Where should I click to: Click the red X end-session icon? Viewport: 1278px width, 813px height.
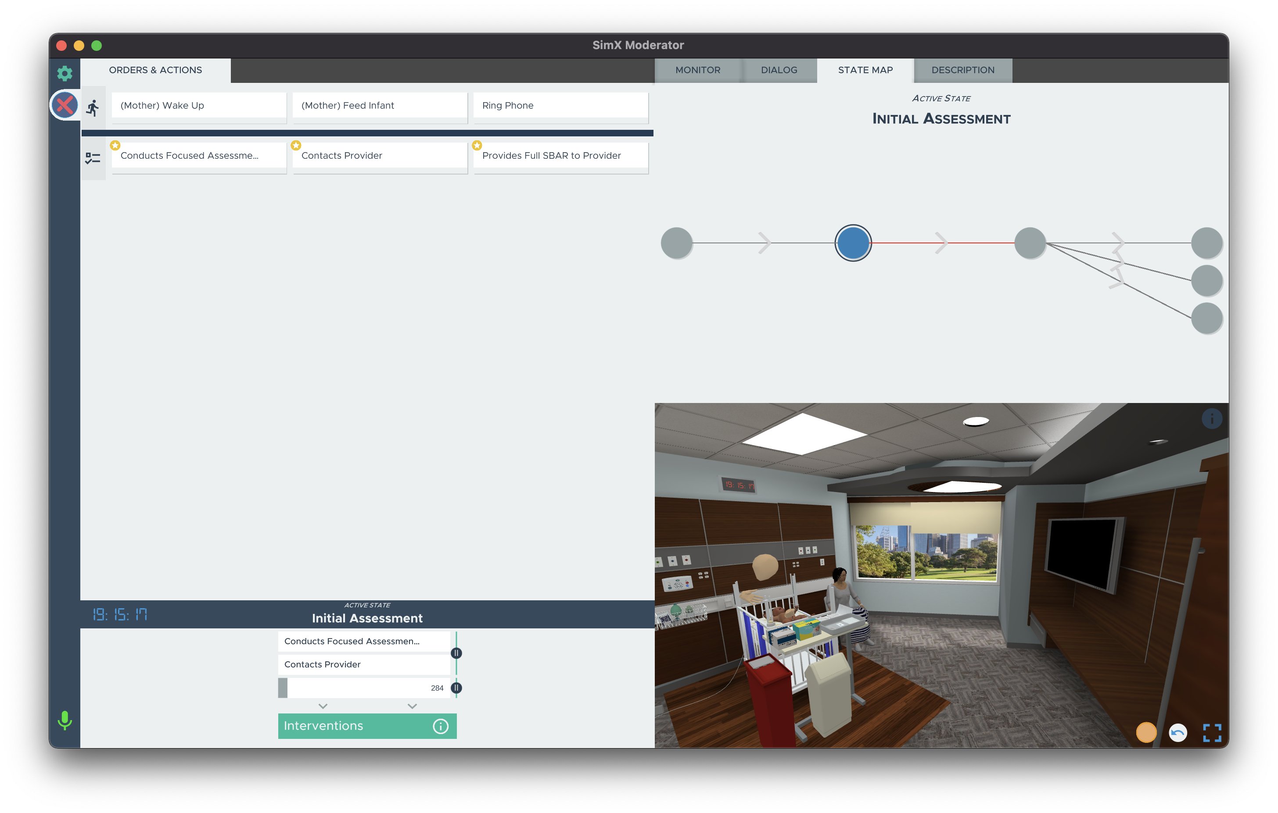point(65,105)
